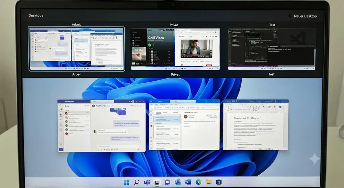The width and height of the screenshot is (344, 188).
Task: Open the Outlook To Do checkmark icon
Action: coord(151,122)
